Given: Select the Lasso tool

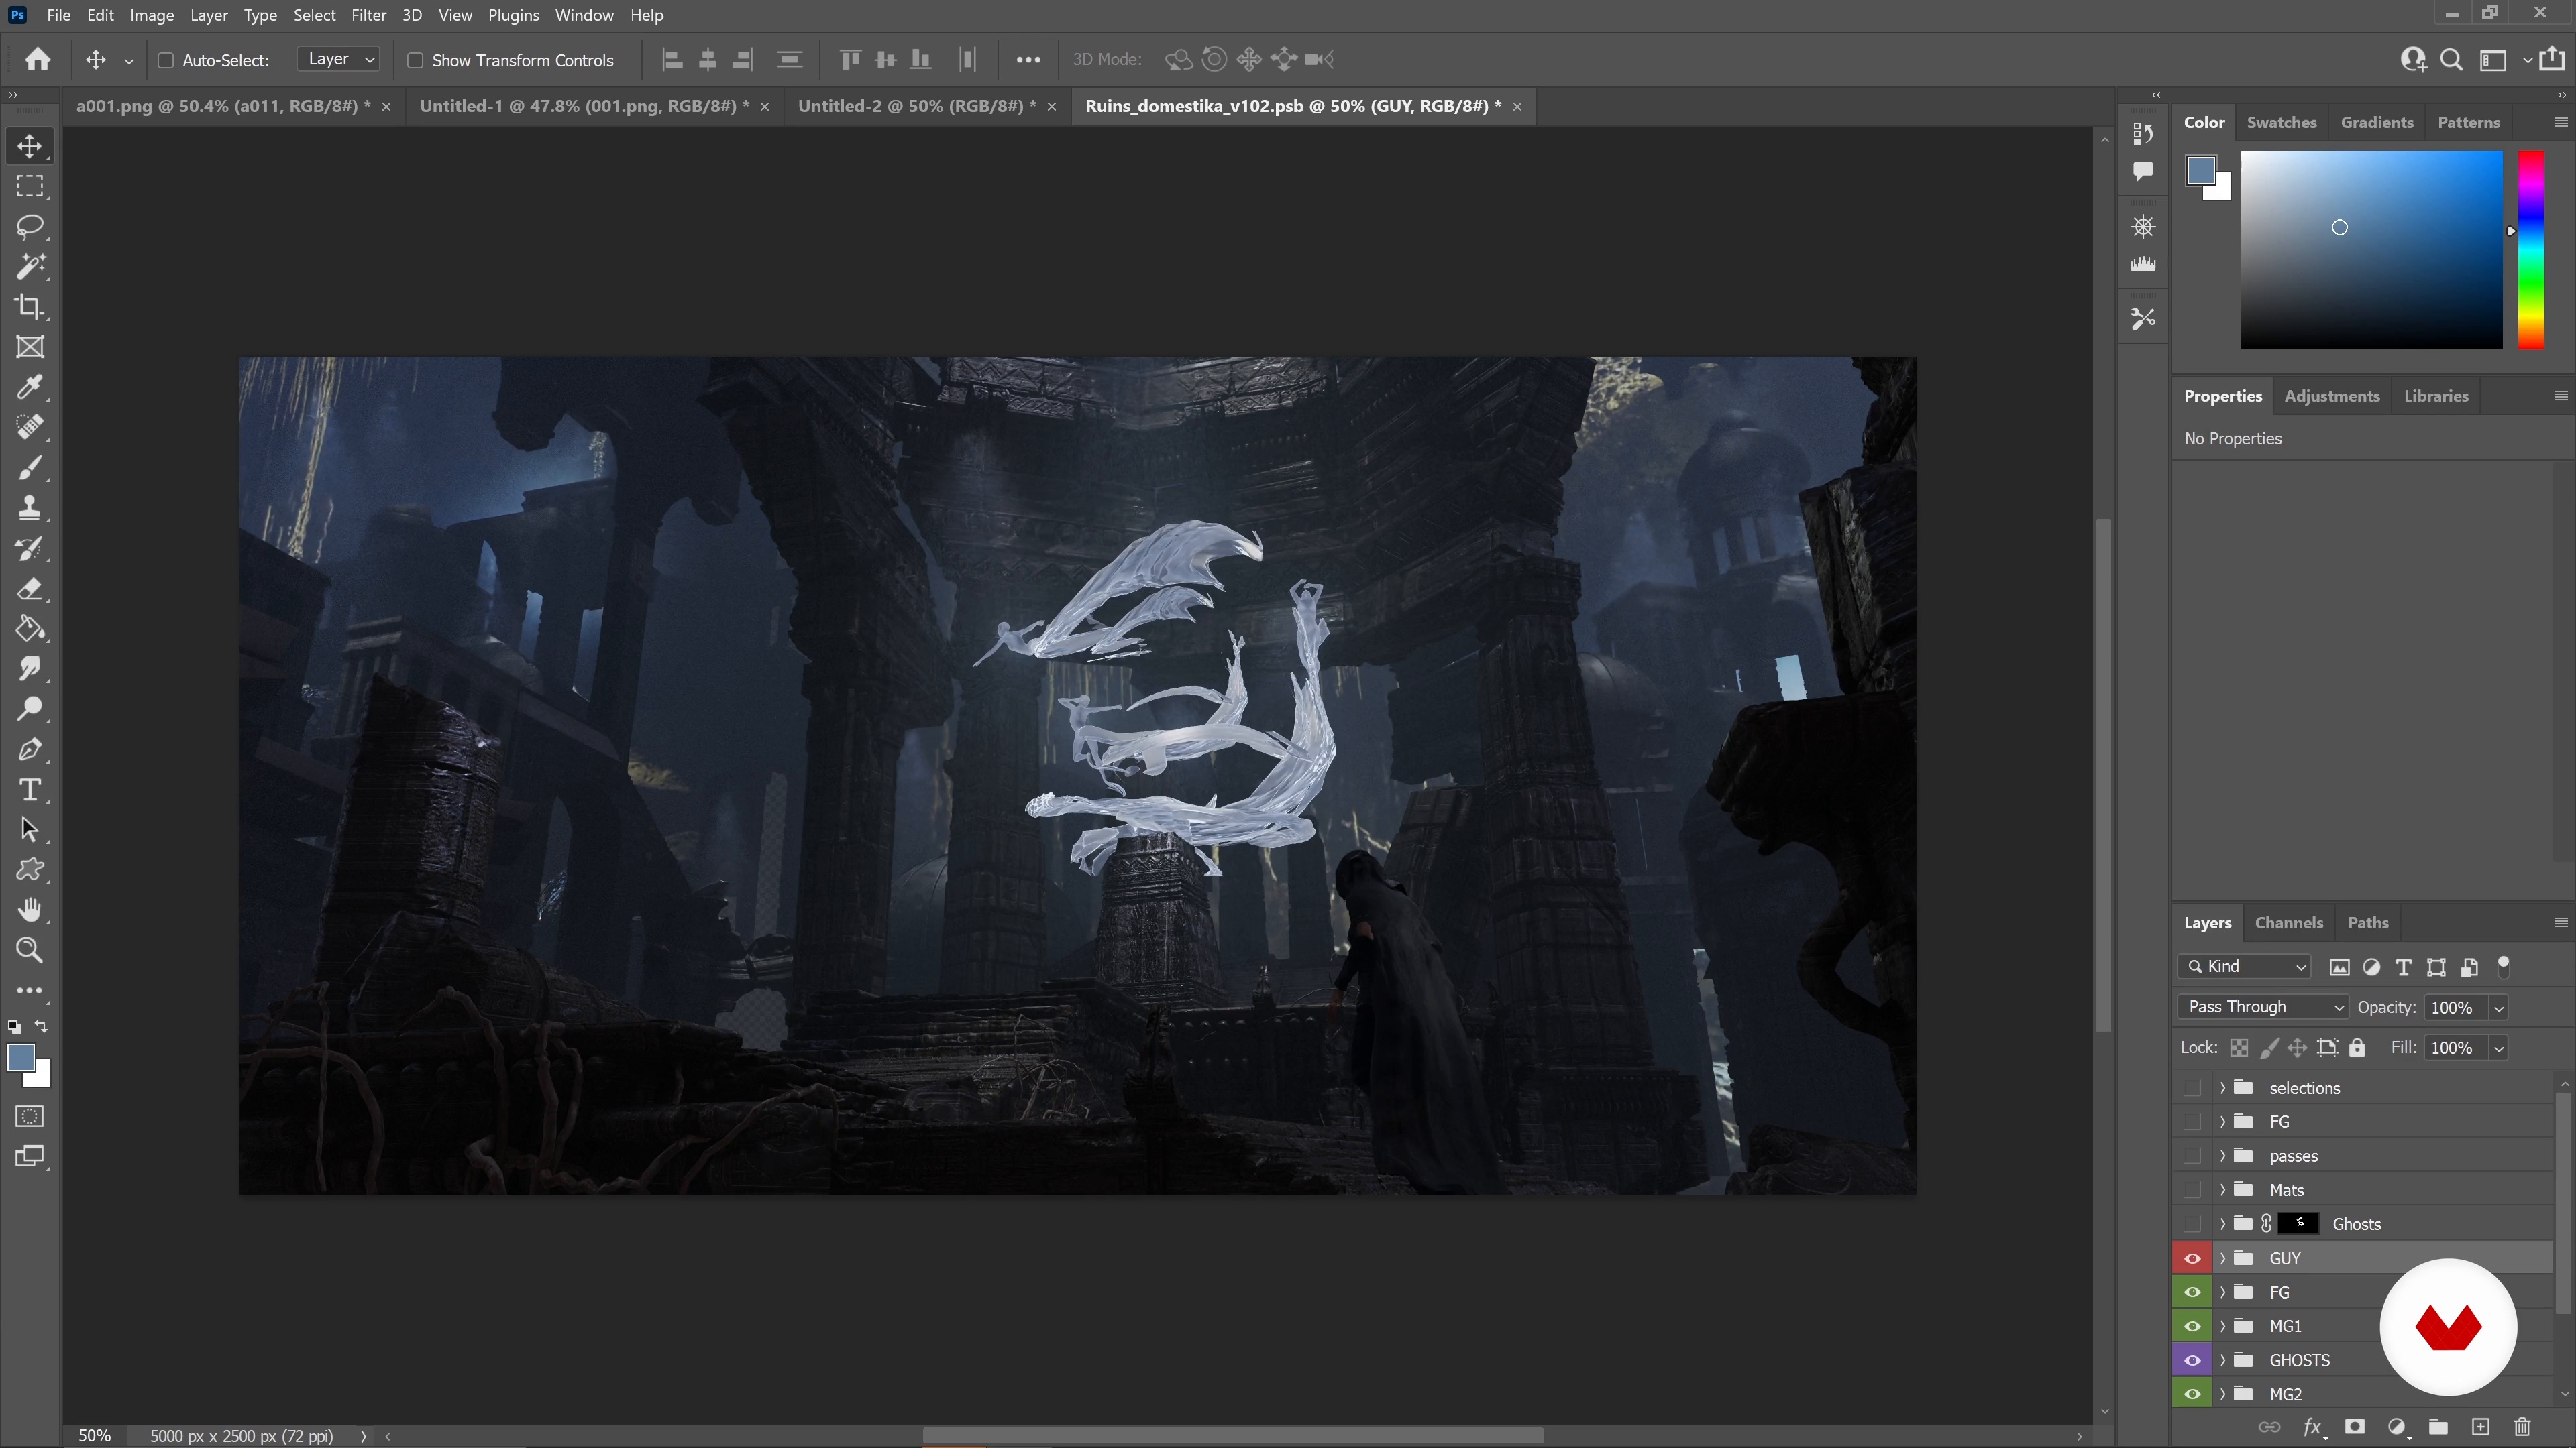Looking at the screenshot, I should (x=30, y=227).
